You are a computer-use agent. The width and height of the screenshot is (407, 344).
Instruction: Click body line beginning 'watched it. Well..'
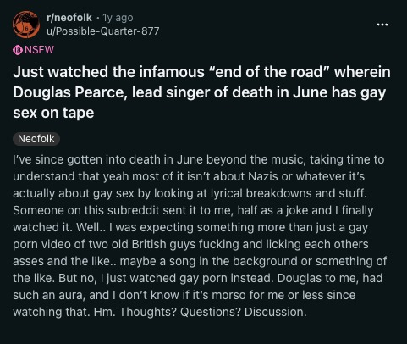pyautogui.click(x=190, y=227)
